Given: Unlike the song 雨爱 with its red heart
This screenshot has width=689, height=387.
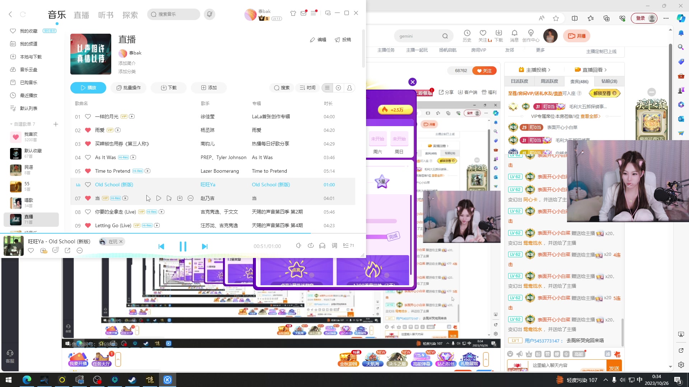Looking at the screenshot, I should click(x=88, y=130).
